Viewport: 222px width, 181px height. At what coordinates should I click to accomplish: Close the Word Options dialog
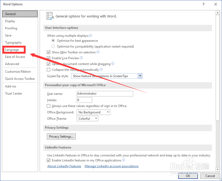coord(216,4)
